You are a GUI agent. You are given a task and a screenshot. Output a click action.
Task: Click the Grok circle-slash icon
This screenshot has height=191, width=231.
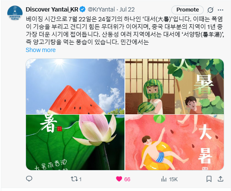210,10
